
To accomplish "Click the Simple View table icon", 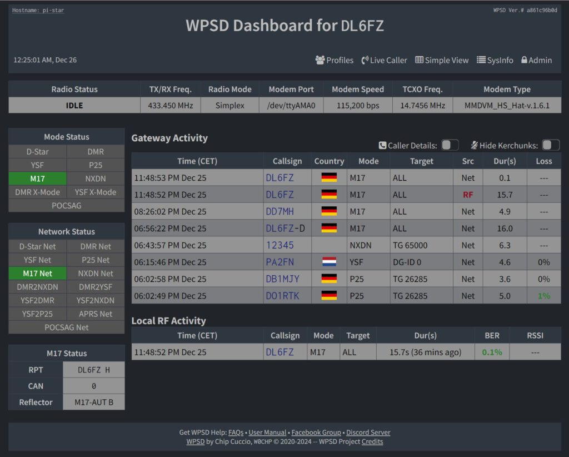I will [420, 60].
